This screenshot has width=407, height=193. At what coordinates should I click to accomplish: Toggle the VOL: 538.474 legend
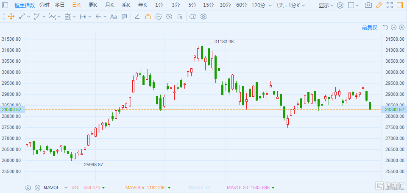pos(88,187)
